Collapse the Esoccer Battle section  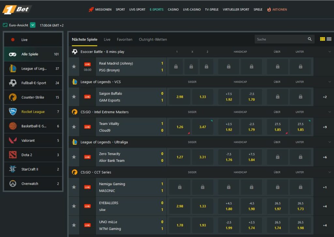coord(330,52)
